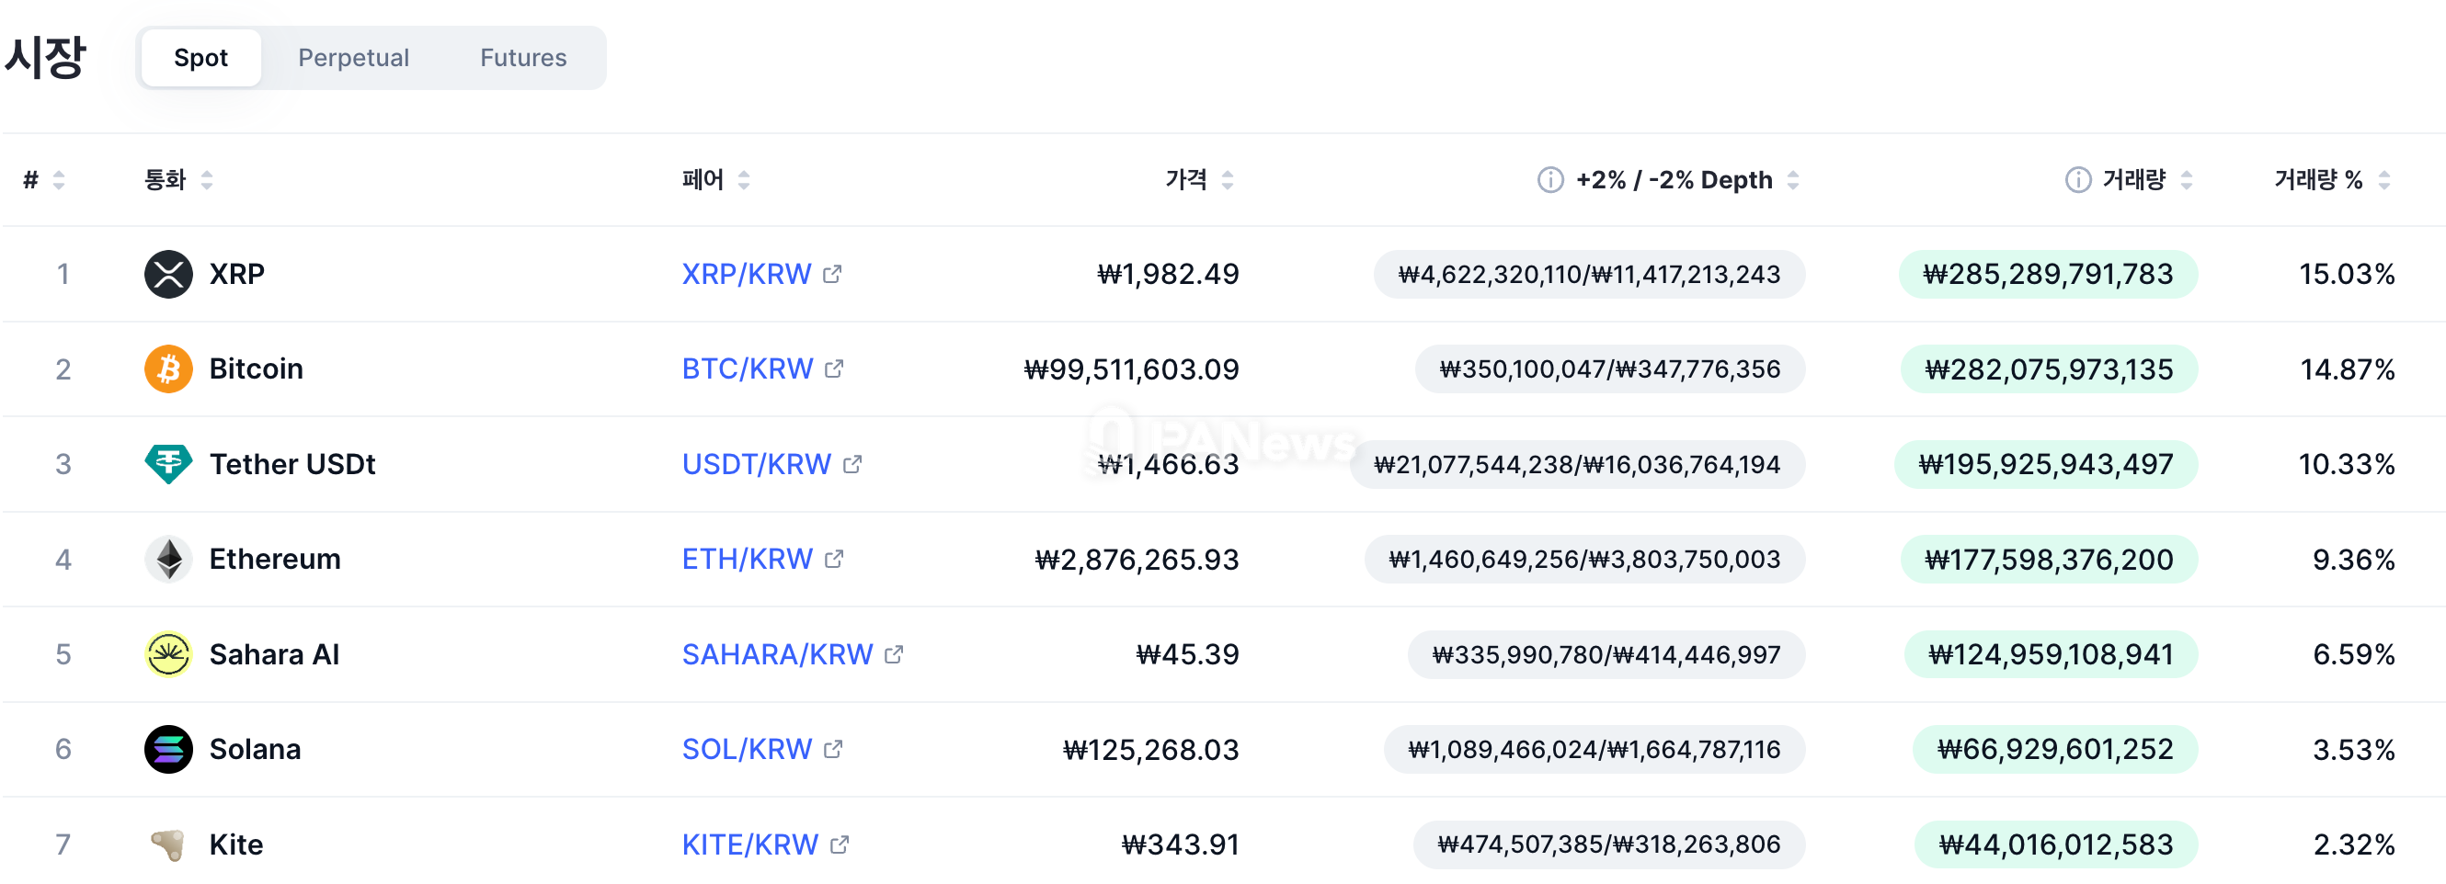Screen dimensions: 2446x884
Task: Click the external link icon next to USDT/KRW
Action: pos(852,464)
